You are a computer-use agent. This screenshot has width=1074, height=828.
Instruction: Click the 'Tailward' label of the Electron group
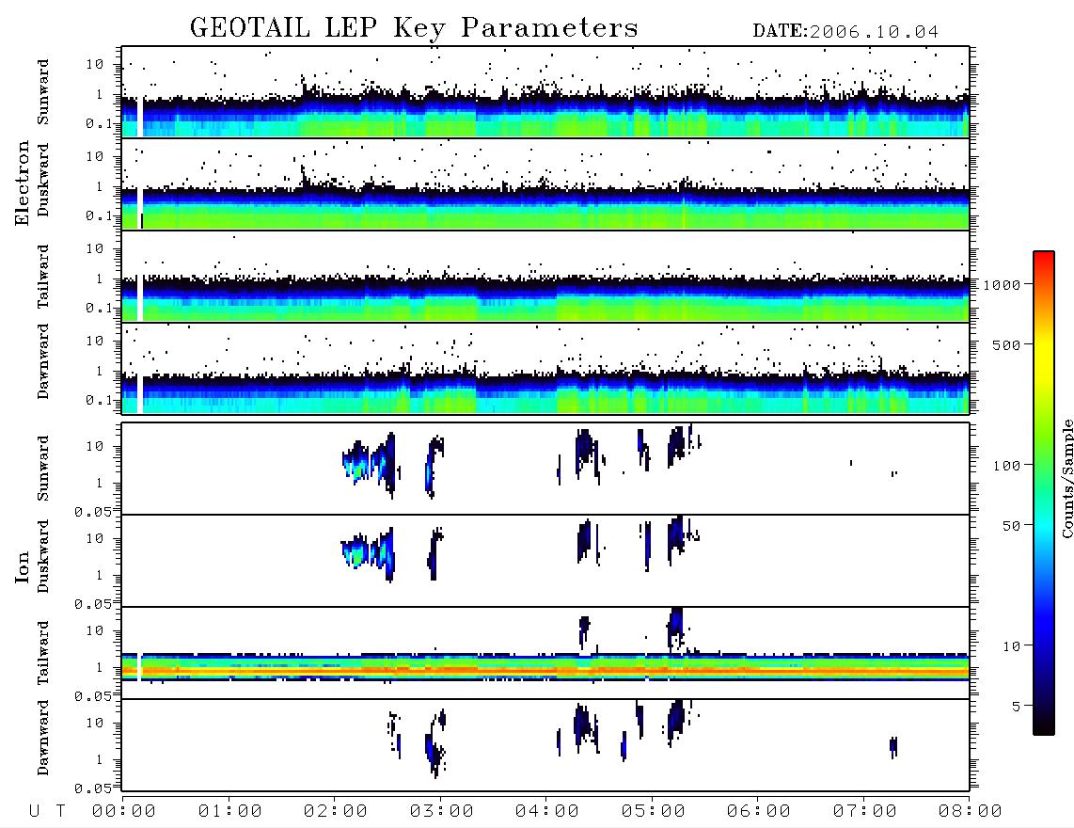(43, 277)
